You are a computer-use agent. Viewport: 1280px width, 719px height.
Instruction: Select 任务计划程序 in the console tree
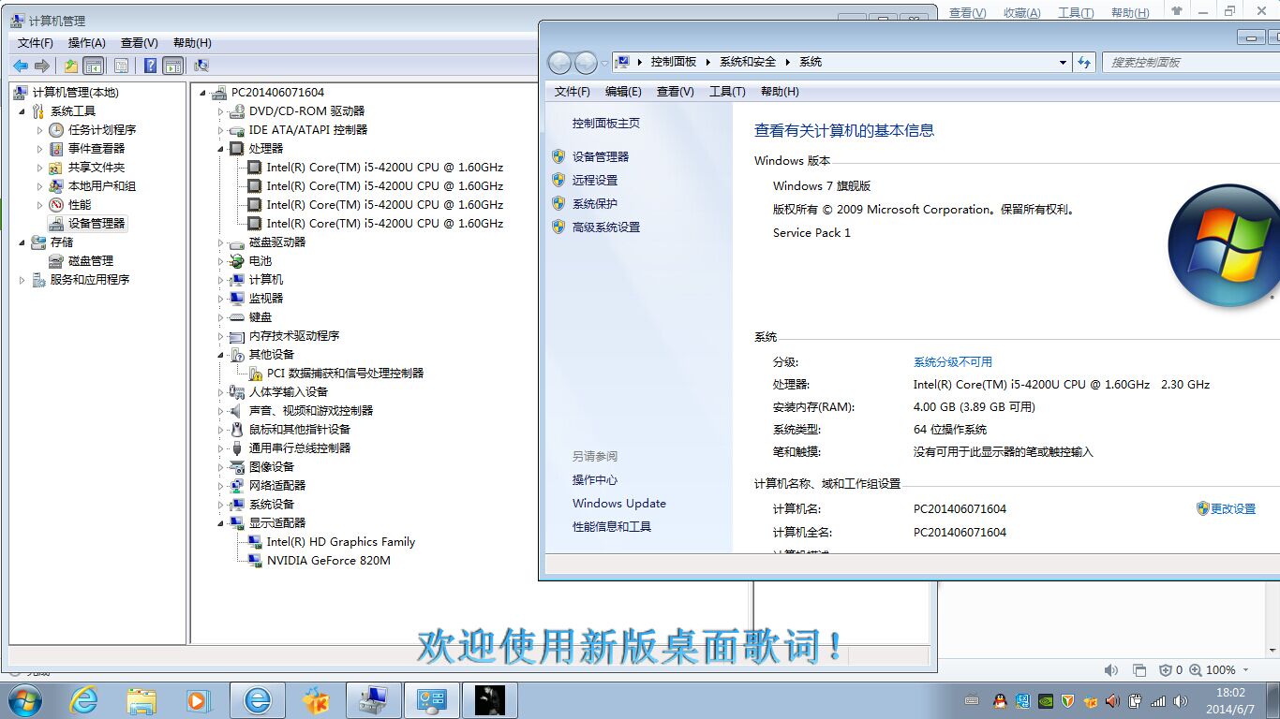[x=101, y=129]
